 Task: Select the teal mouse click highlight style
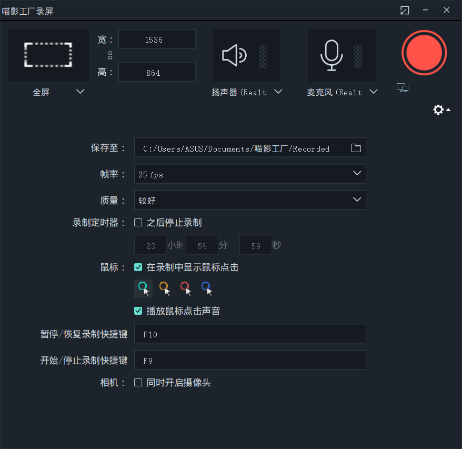[143, 288]
